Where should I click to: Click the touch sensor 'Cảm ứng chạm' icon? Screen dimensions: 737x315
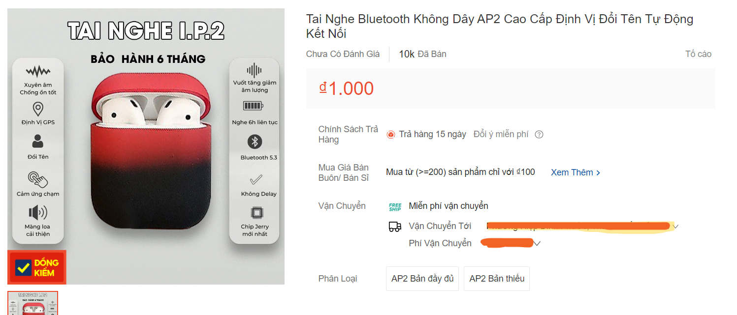[38, 179]
